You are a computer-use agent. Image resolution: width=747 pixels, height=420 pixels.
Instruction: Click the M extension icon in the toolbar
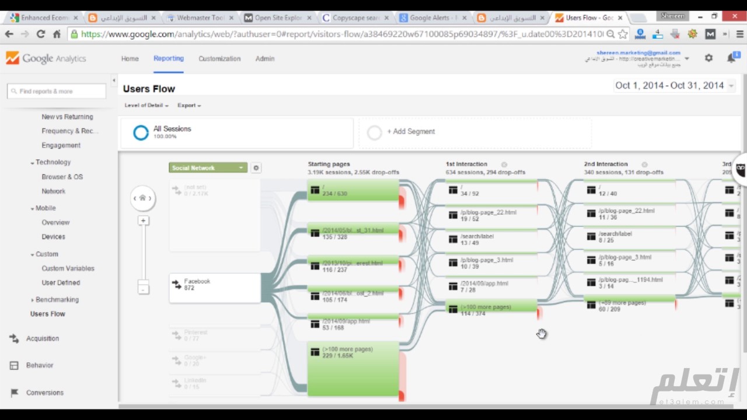click(x=710, y=34)
